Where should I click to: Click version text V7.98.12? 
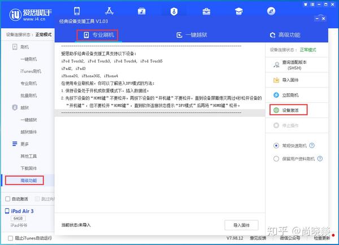point(235,238)
